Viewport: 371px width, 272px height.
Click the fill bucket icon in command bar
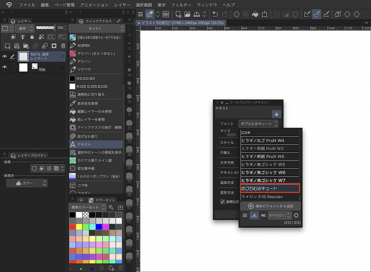click(x=255, y=14)
